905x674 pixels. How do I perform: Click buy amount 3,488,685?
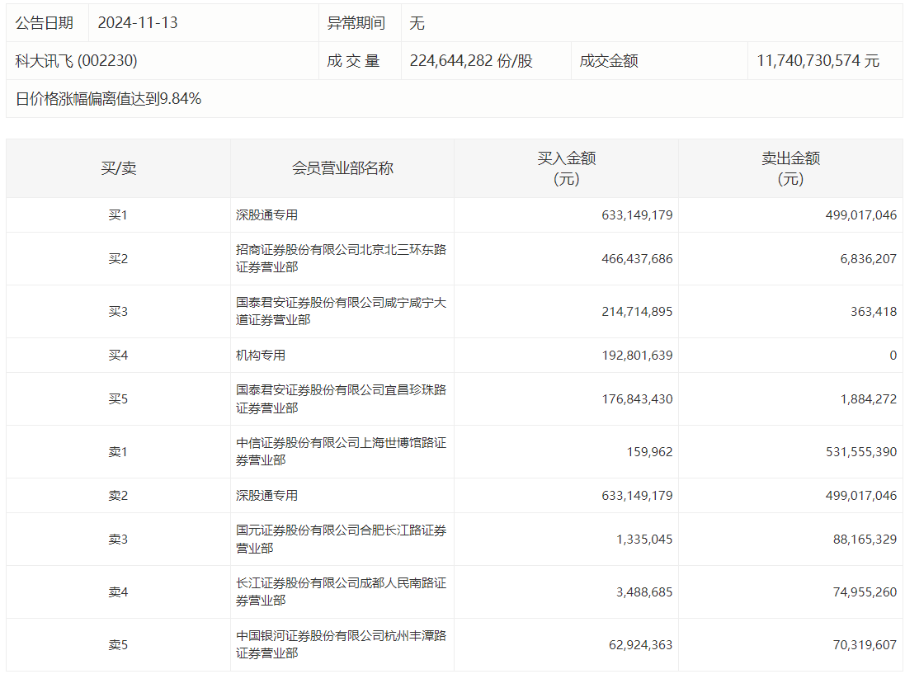click(644, 592)
